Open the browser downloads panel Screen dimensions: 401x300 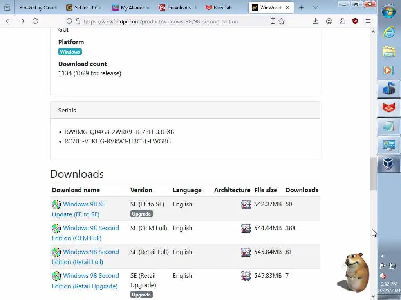click(315, 21)
